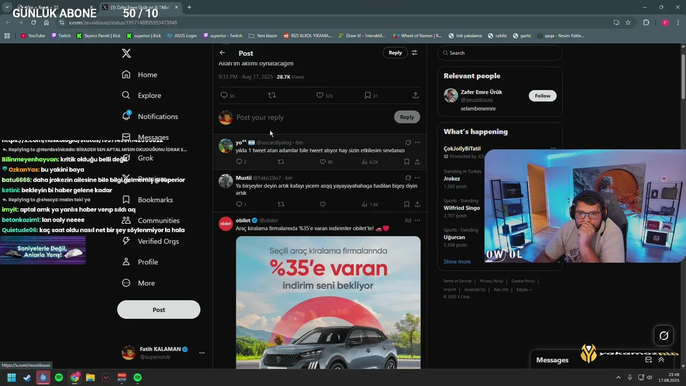Expand the More footer links
The image size is (686, 386).
tap(524, 289)
